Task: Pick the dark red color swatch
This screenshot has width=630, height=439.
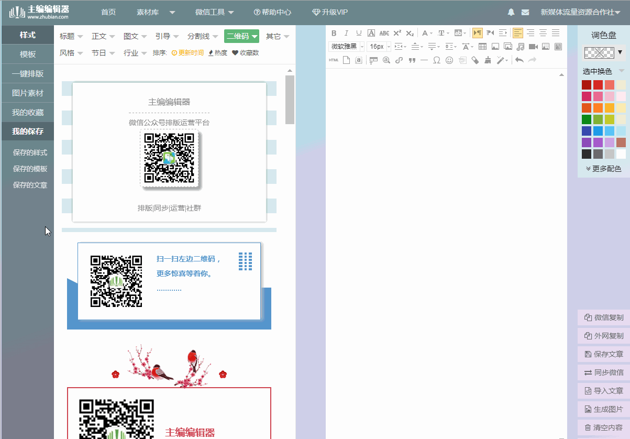Action: tap(587, 84)
